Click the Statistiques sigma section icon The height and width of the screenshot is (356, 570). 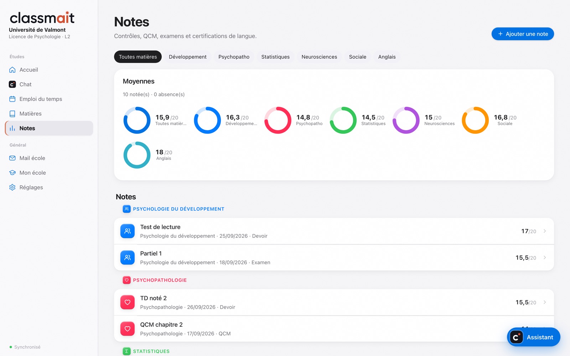coord(126,351)
